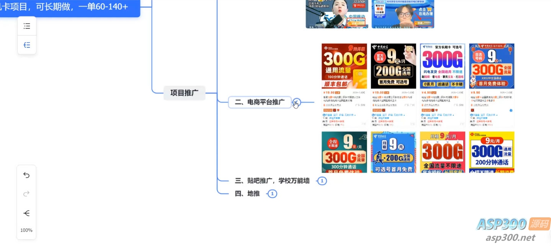Open the China Mobile livestream screenshot
Image resolution: width=551 pixels, height=246 pixels.
(337, 14)
